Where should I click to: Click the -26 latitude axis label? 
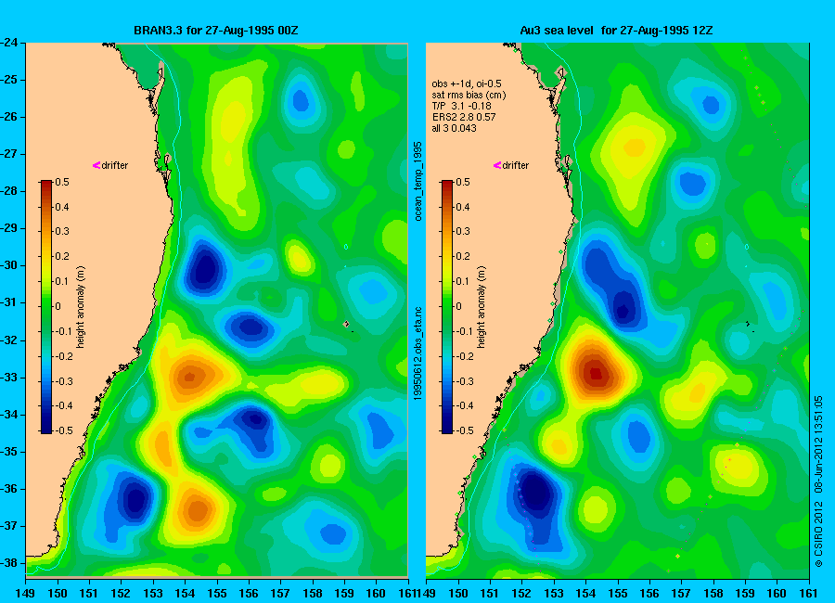click(9, 117)
